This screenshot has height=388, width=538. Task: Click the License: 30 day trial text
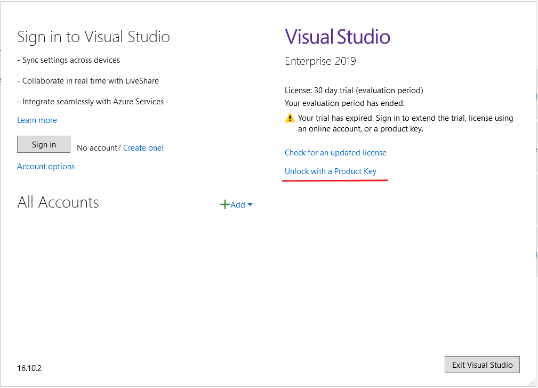point(354,90)
